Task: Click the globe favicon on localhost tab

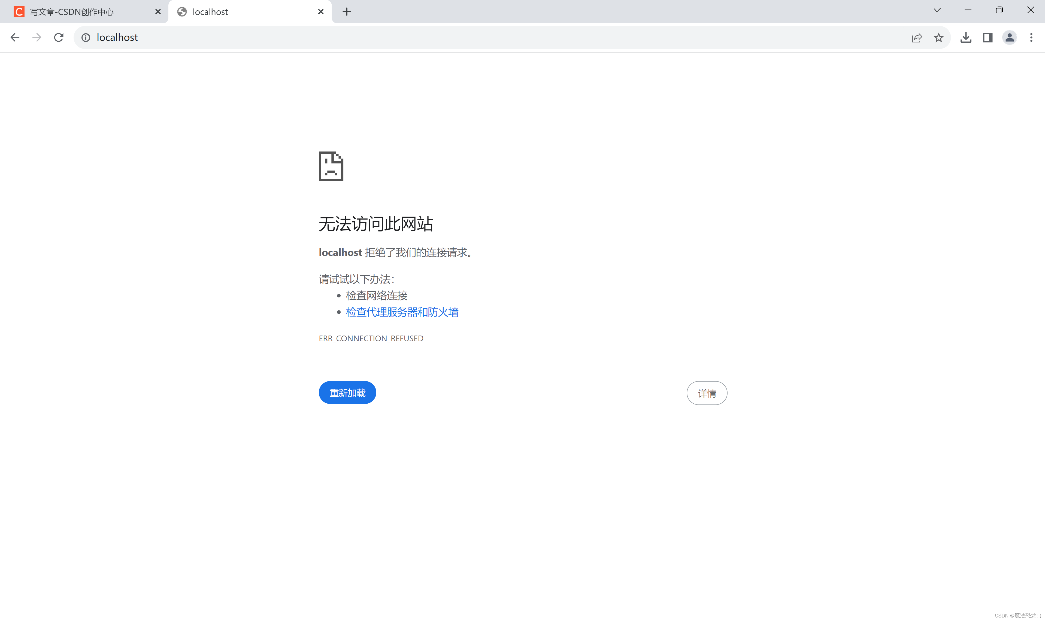Action: pos(182,12)
